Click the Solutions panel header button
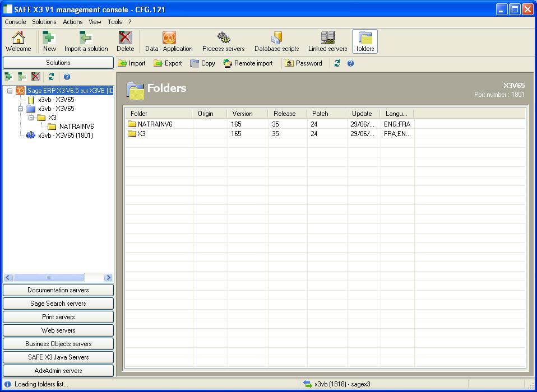The height and width of the screenshot is (392, 537). pyautogui.click(x=58, y=63)
